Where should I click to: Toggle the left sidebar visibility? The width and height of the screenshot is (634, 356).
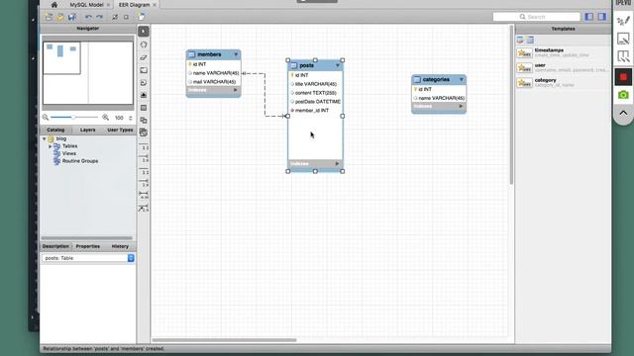click(589, 17)
